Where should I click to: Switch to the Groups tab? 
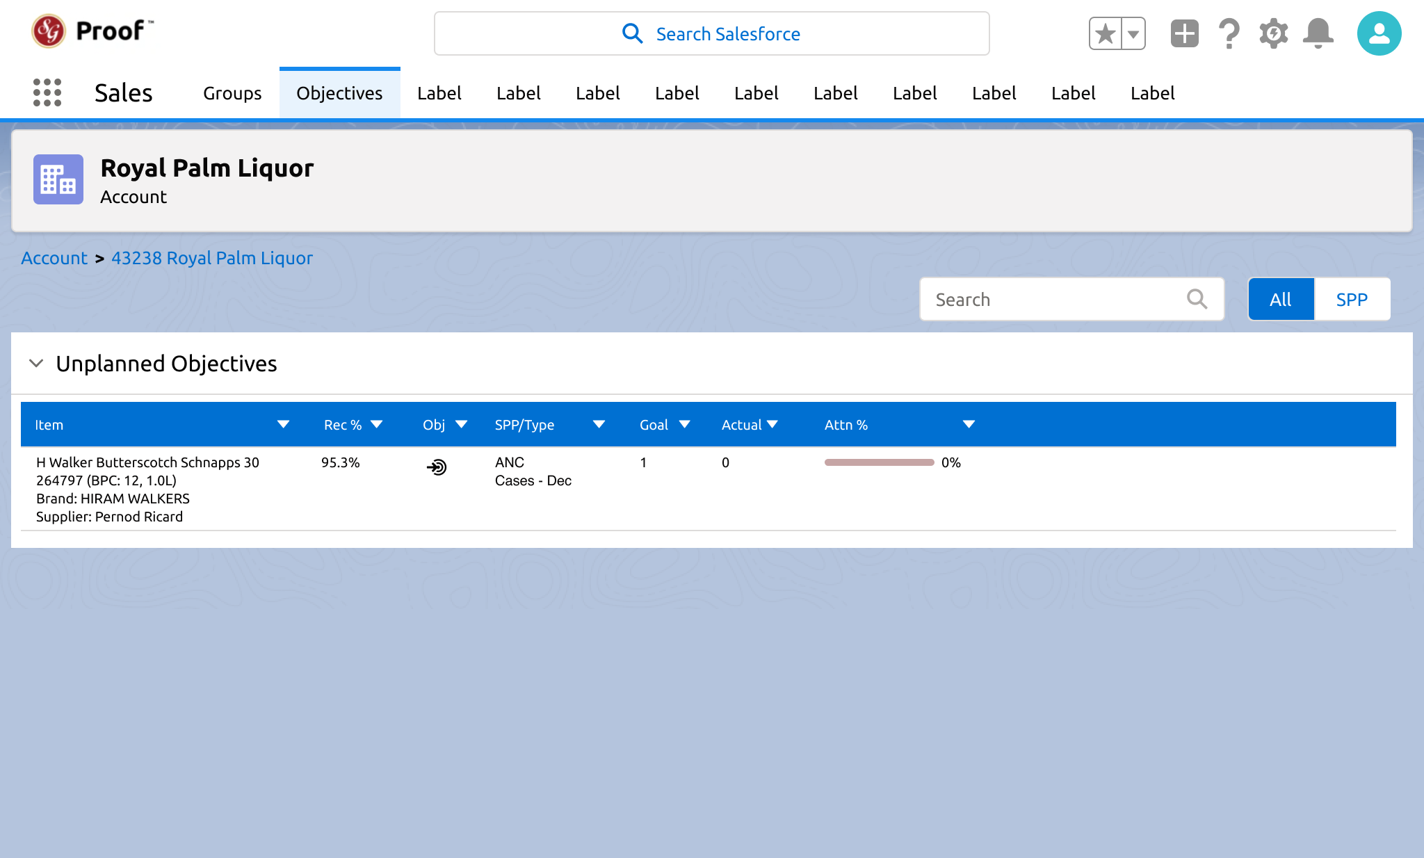(x=232, y=93)
